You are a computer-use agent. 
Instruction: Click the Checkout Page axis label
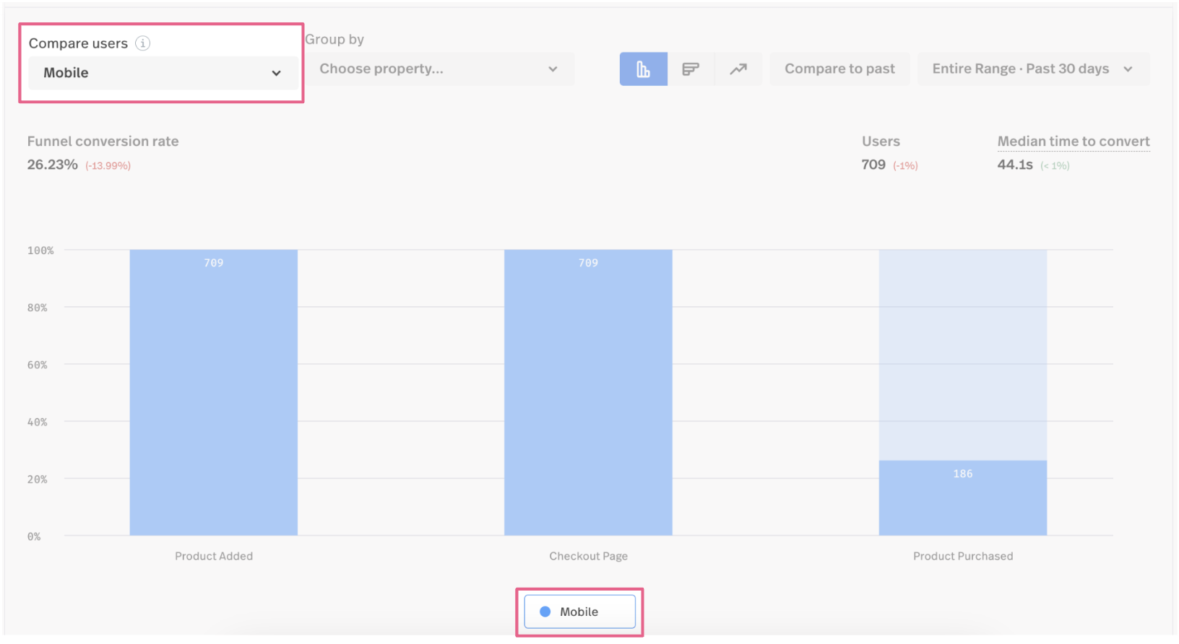[588, 556]
